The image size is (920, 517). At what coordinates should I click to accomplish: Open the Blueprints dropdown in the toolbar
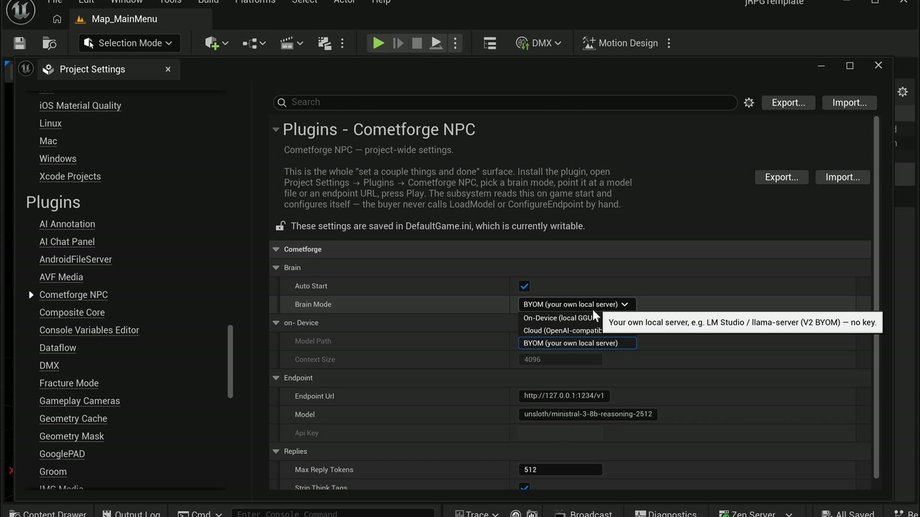254,43
